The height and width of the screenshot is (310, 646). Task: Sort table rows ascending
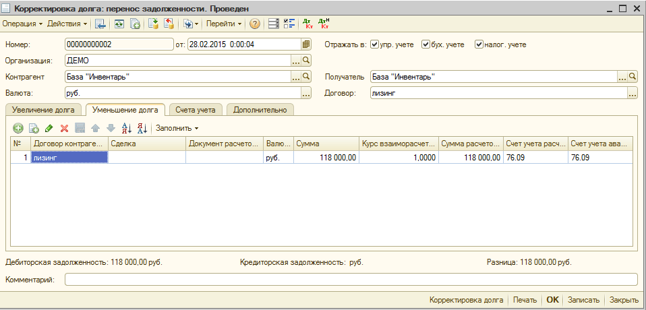tap(126, 127)
